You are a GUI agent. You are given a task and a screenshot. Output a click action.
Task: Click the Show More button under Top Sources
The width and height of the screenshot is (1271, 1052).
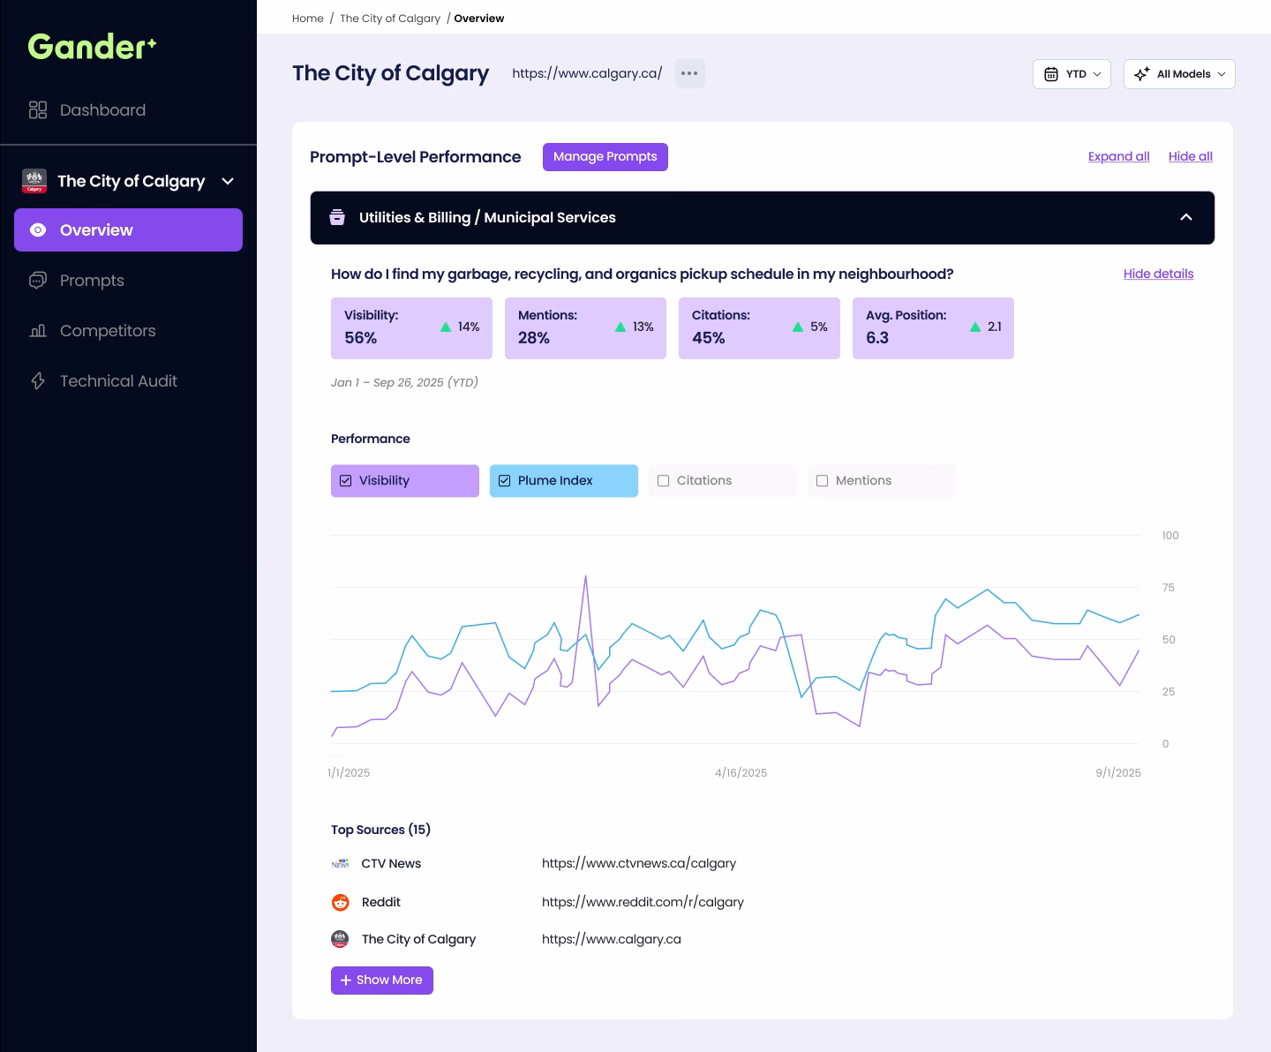tap(381, 980)
